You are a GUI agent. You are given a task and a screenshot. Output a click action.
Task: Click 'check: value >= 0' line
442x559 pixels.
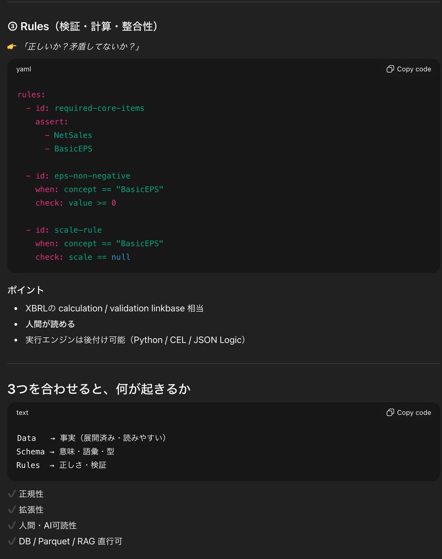(75, 203)
